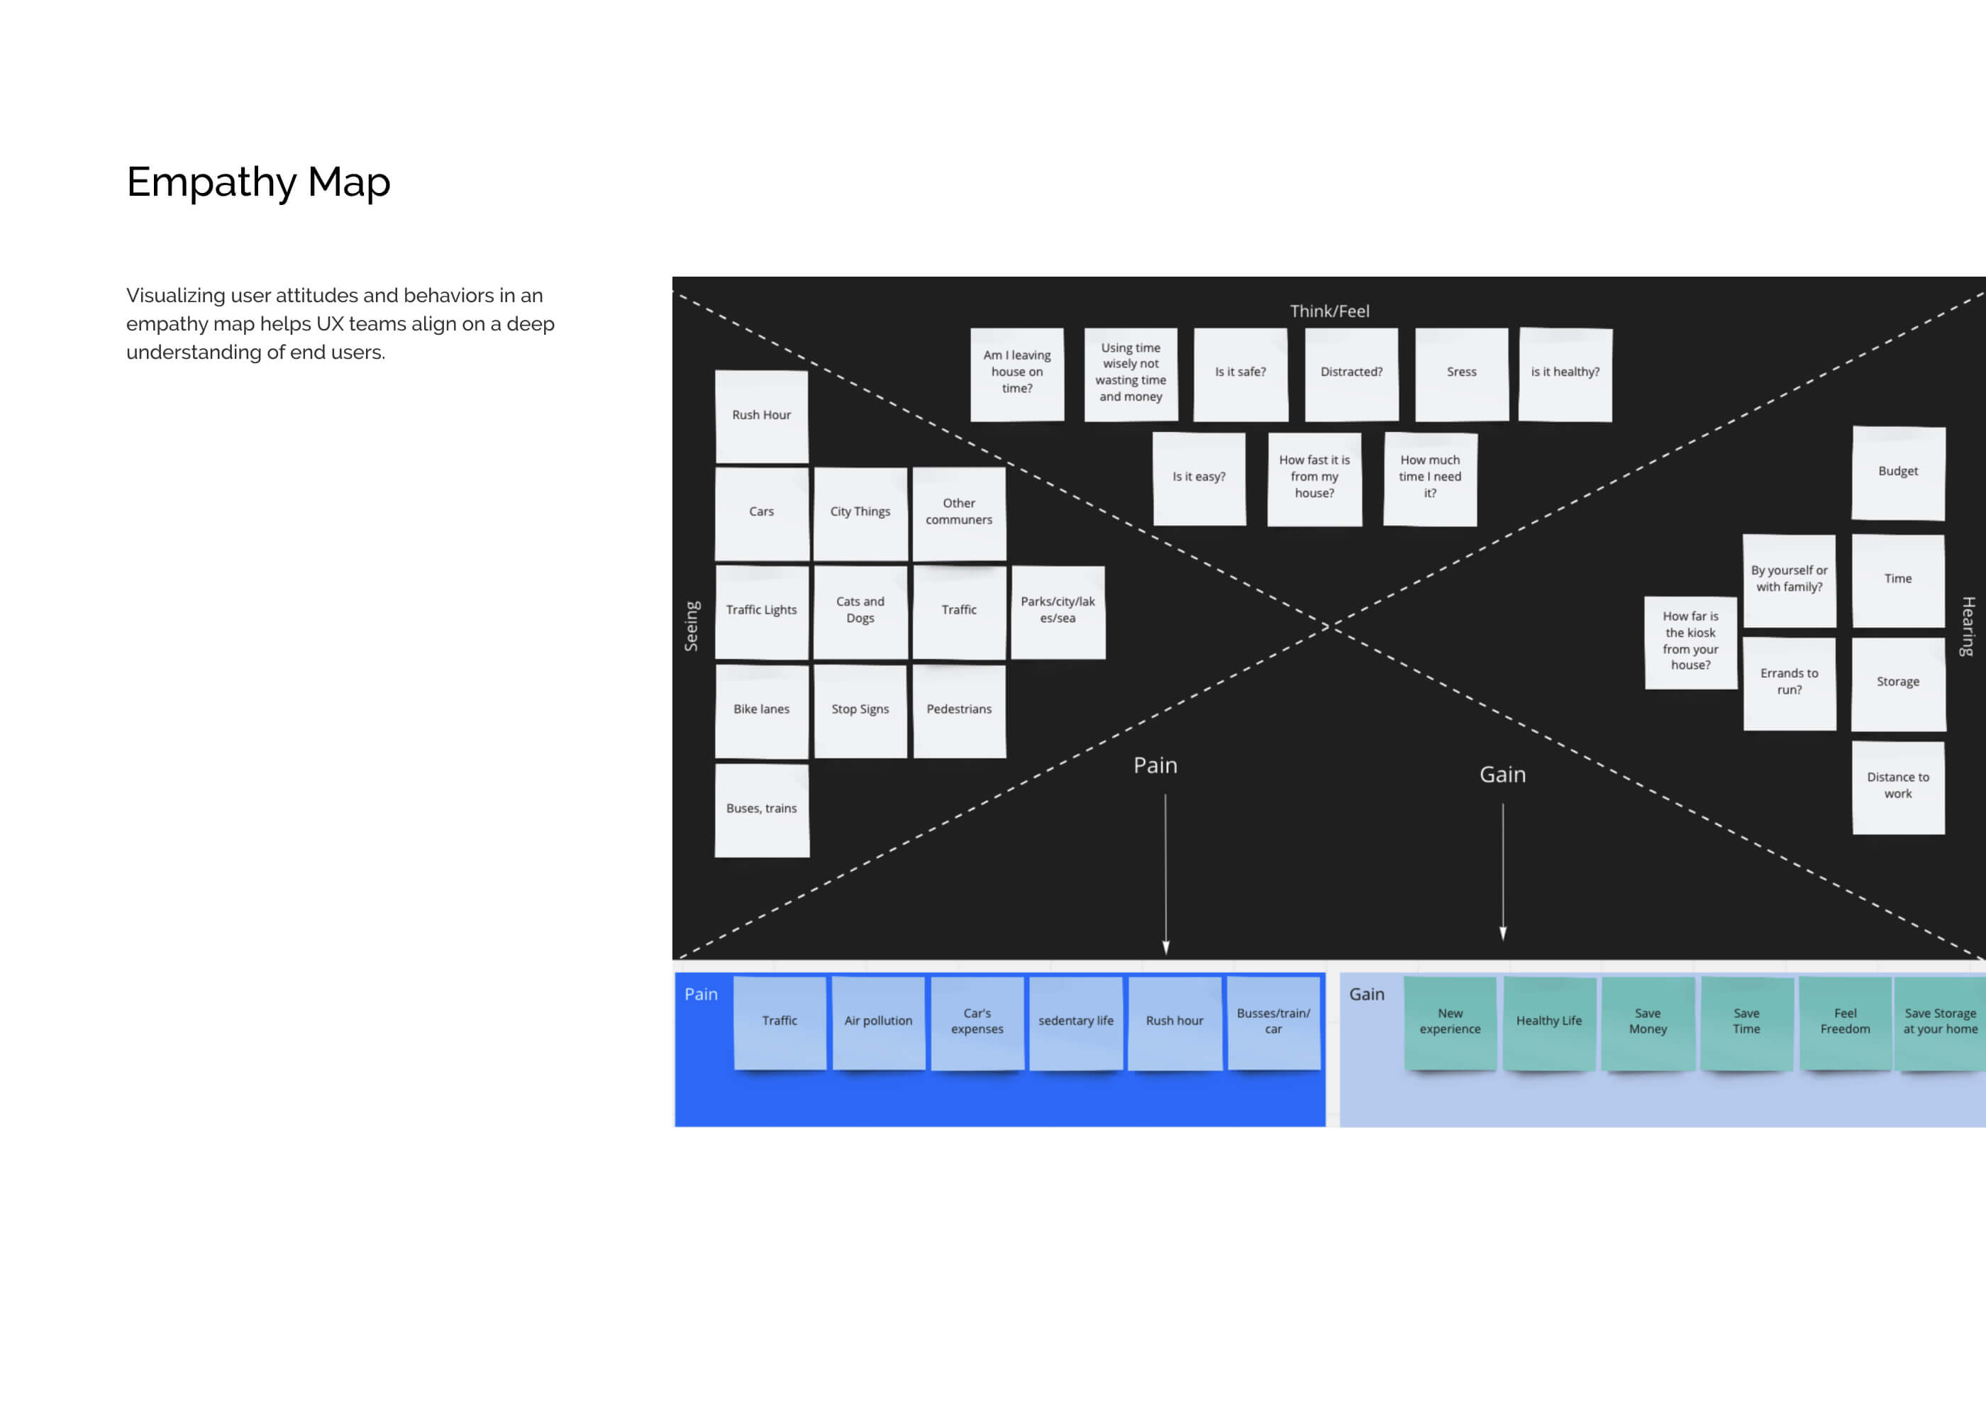Select the Rush Hour sticky note
The height and width of the screenshot is (1403, 1986).
(x=761, y=416)
